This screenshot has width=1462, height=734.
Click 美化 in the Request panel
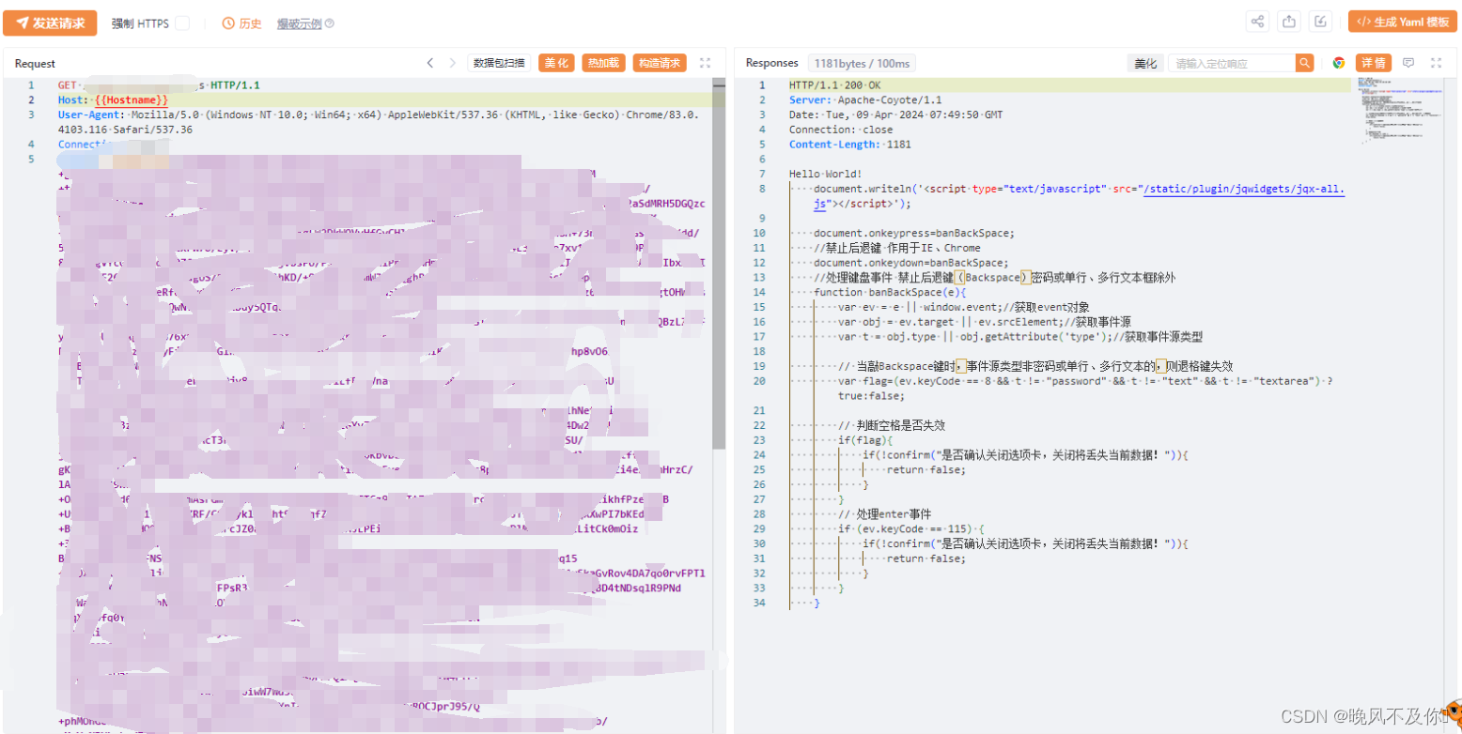point(556,63)
